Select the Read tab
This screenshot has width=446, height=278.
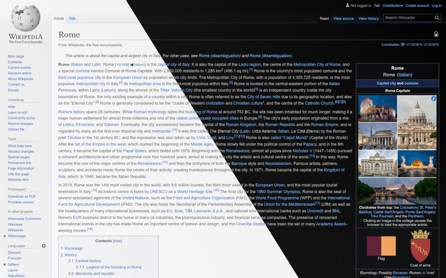(324, 18)
